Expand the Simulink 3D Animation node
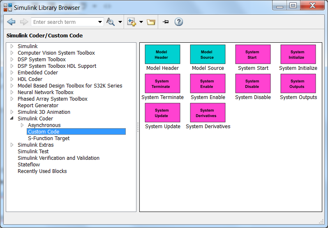328x228 pixels. (x=12, y=112)
